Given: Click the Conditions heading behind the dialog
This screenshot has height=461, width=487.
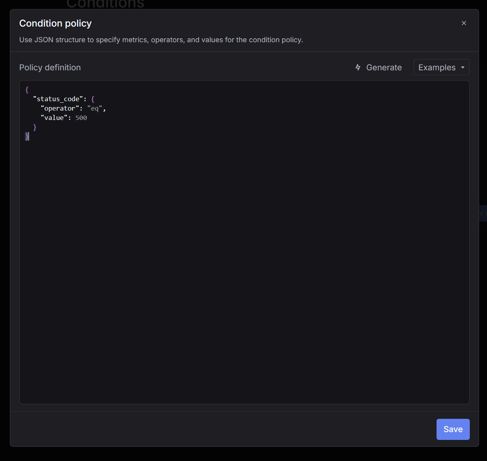Looking at the screenshot, I should click(105, 4).
